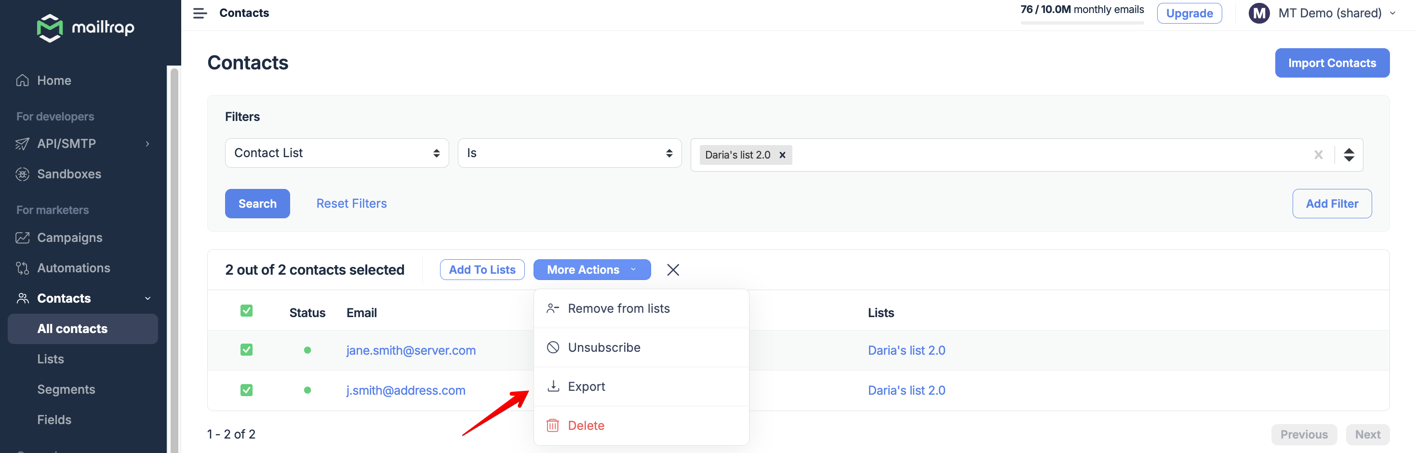Click the monthly emails usage bar

(1081, 22)
